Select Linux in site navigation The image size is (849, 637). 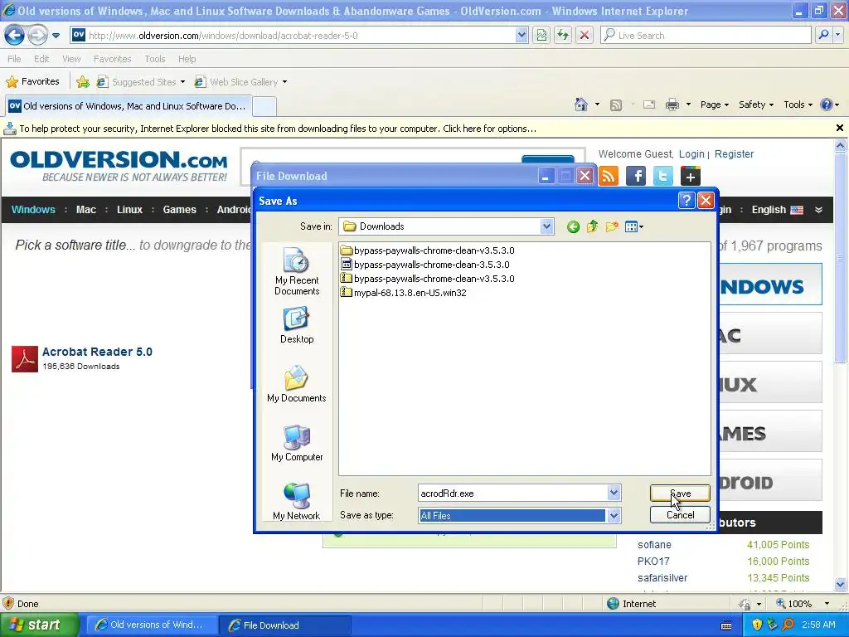click(x=129, y=210)
